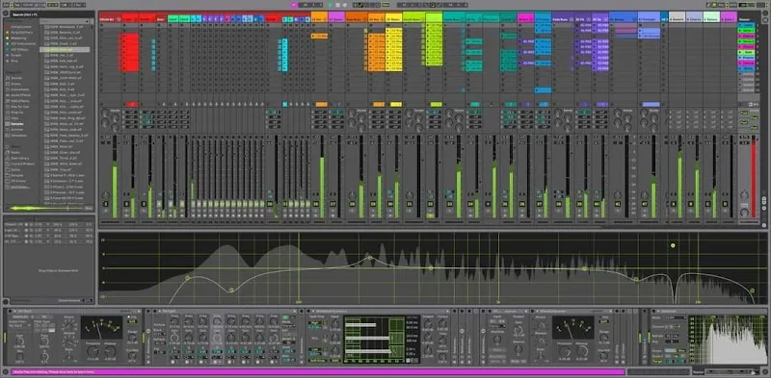The height and width of the screenshot is (378, 771).
Task: Show the Mastering collection
Action: (17, 38)
